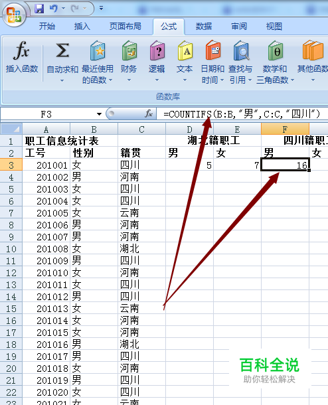Click the 性别 header cell
Viewport: 328px width, 405px height.
pos(94,153)
